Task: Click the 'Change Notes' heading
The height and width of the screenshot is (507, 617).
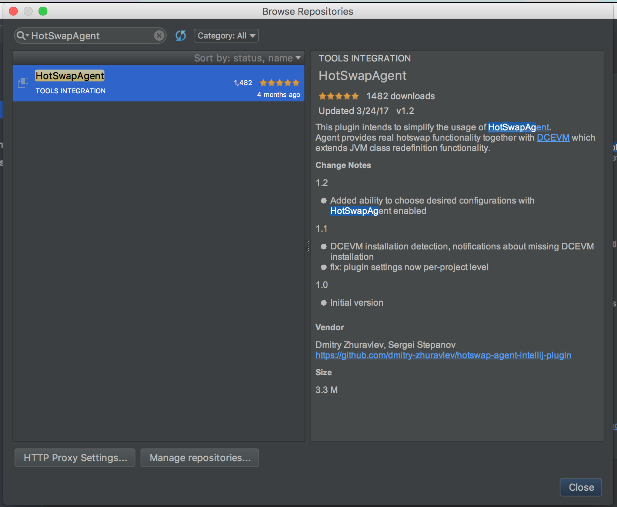Action: [x=343, y=165]
